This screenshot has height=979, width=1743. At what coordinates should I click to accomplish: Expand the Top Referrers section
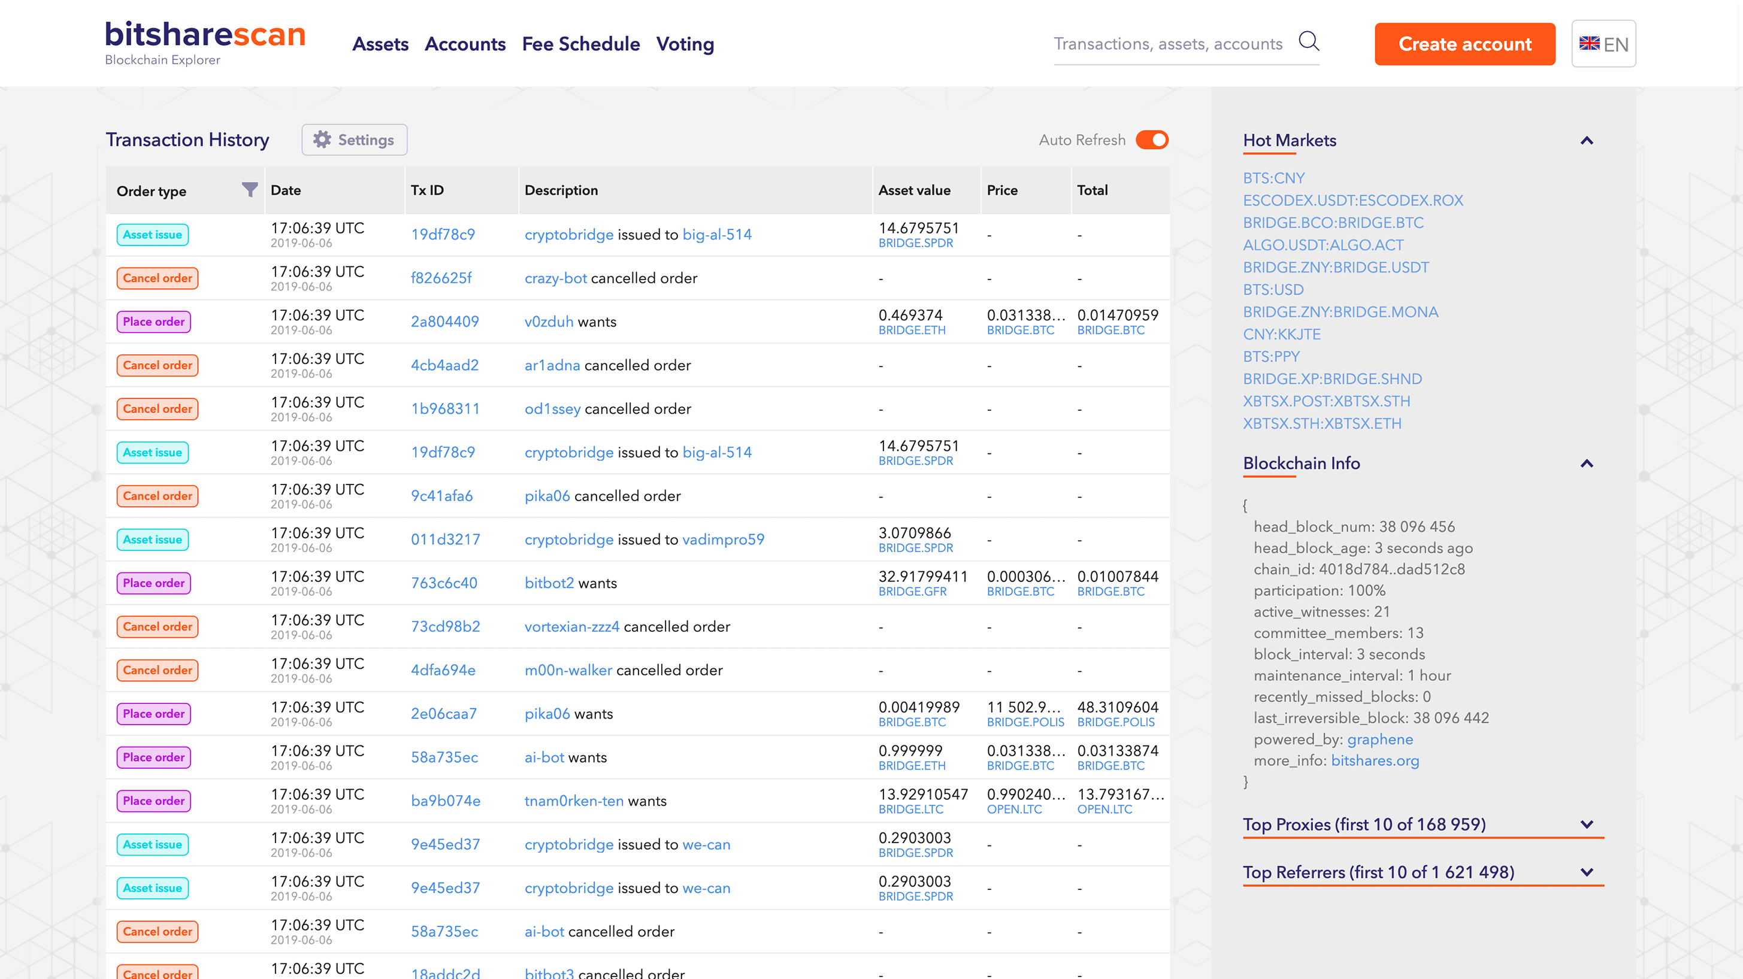[x=1587, y=872]
